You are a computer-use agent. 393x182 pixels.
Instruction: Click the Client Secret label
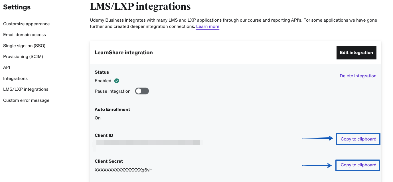(x=109, y=161)
